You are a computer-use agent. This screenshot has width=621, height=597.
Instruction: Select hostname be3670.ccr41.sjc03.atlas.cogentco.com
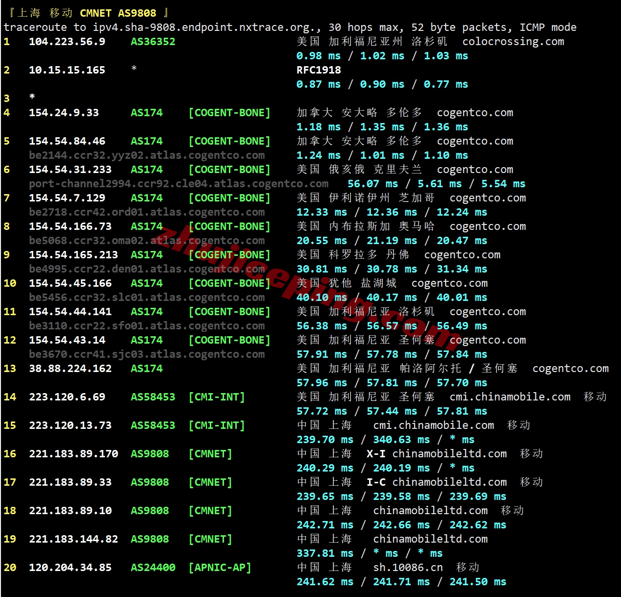(x=147, y=354)
